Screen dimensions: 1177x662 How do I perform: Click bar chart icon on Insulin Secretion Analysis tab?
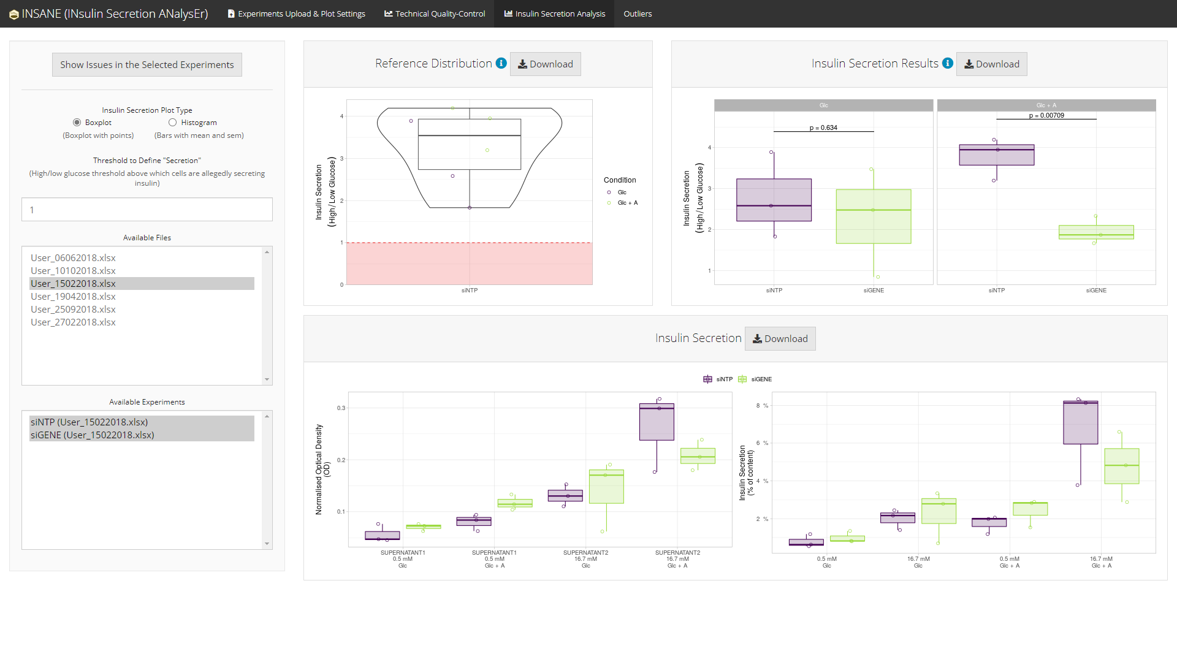click(508, 13)
